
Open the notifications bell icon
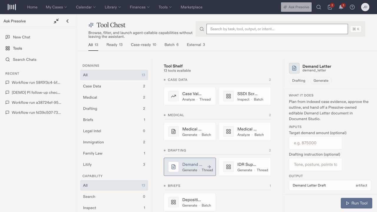pos(341,7)
